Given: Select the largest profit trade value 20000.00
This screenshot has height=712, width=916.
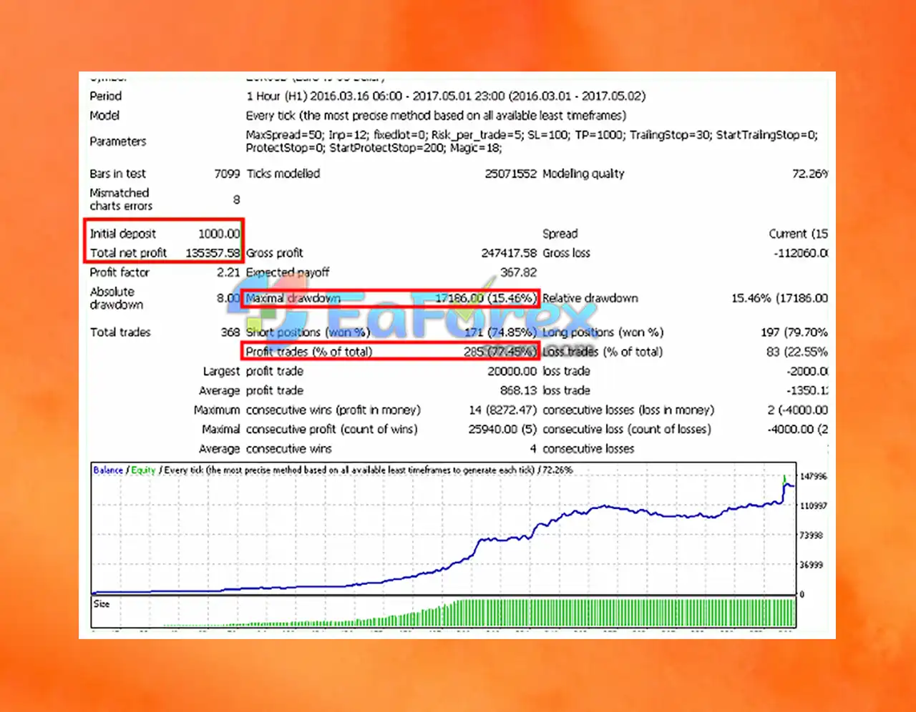Looking at the screenshot, I should [512, 371].
